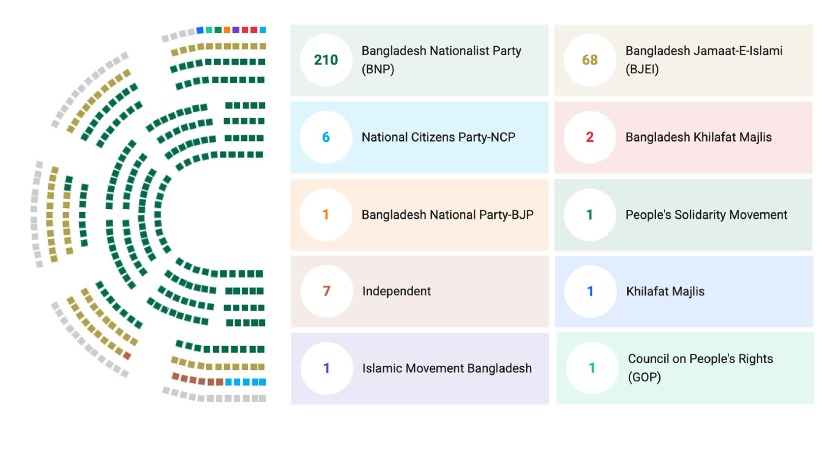Click the Independent party label

pos(396,291)
